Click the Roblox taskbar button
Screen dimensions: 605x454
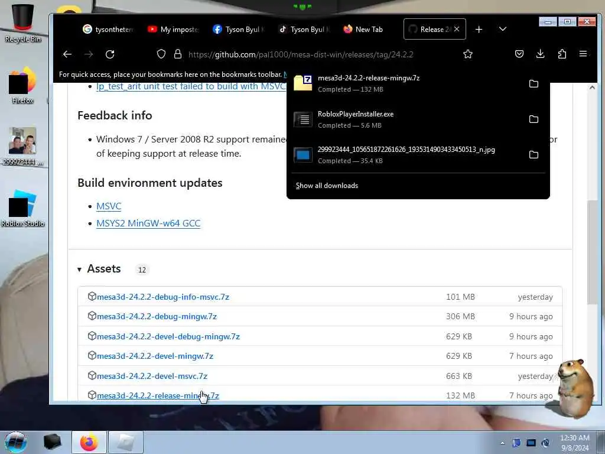(126, 442)
